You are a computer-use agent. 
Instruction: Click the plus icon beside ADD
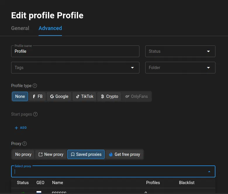tap(16, 128)
